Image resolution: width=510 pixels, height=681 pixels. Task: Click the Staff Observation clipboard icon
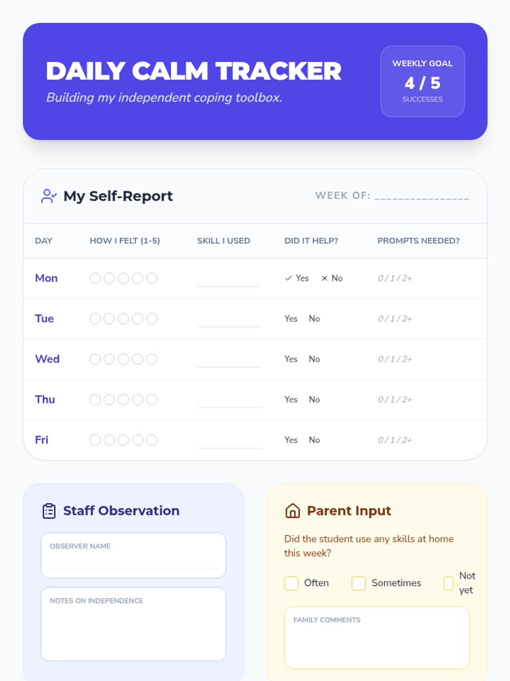[x=49, y=511]
